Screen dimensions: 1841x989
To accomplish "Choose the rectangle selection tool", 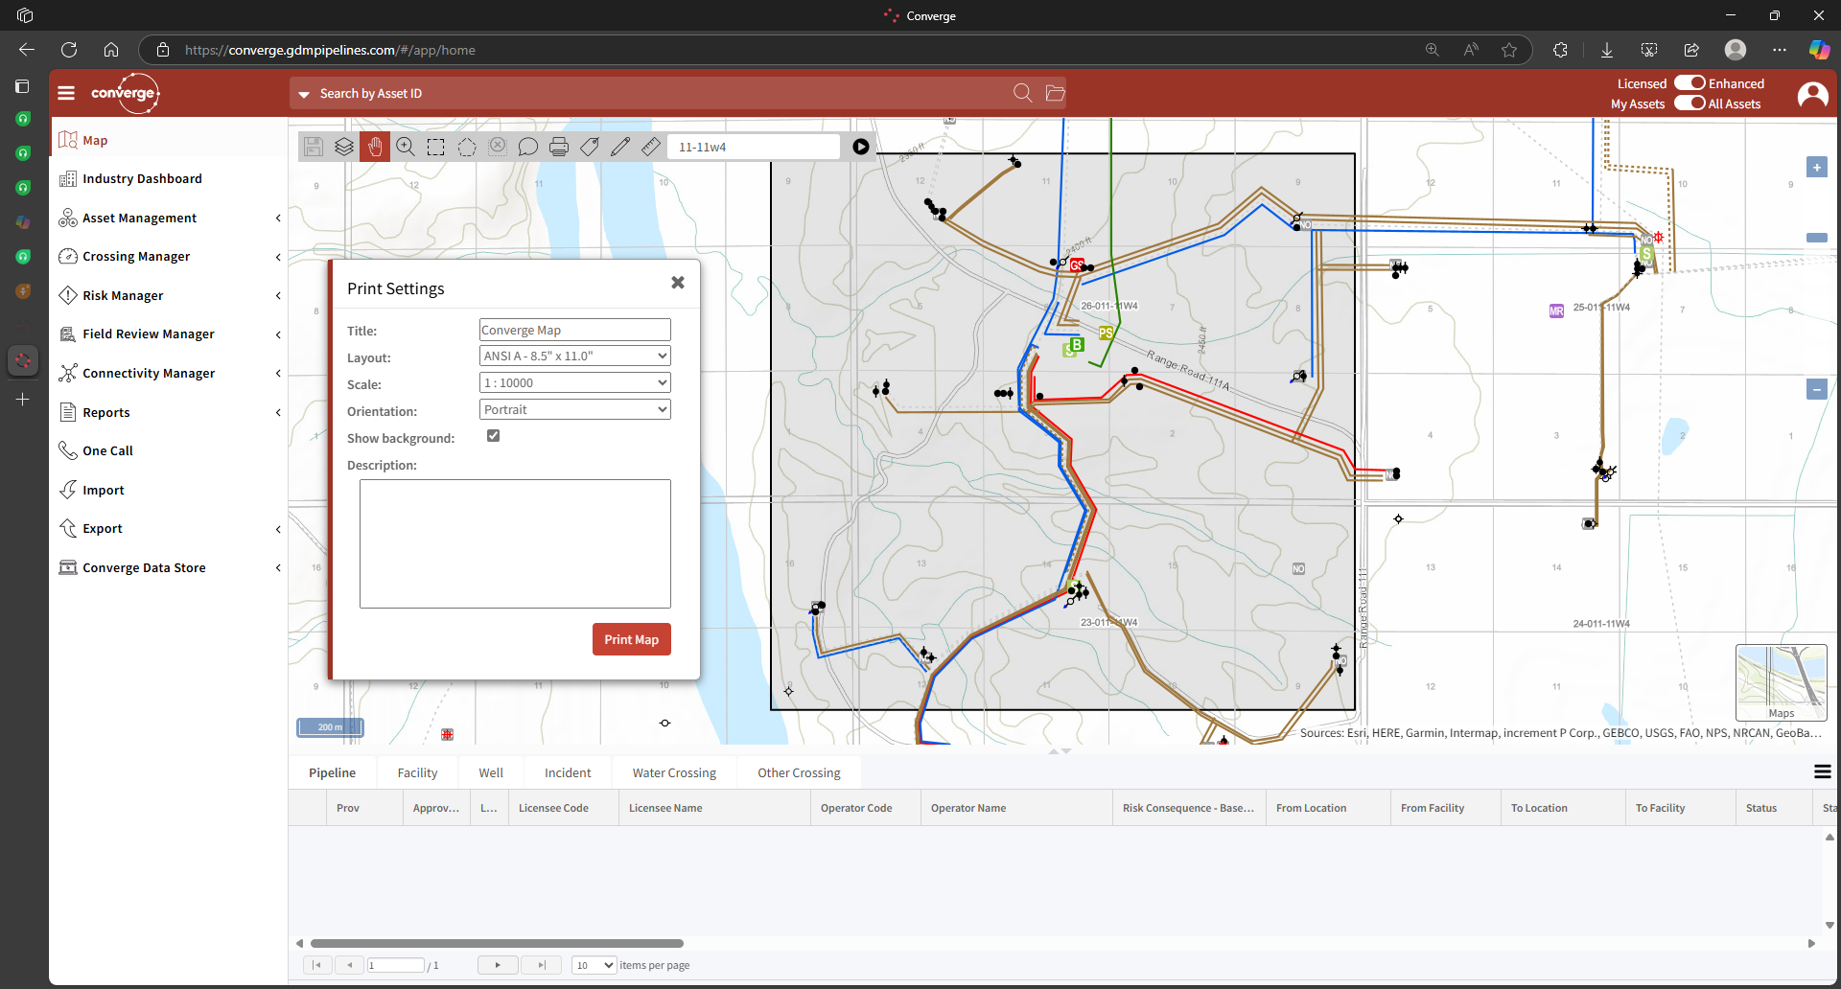I will pyautogui.click(x=436, y=147).
